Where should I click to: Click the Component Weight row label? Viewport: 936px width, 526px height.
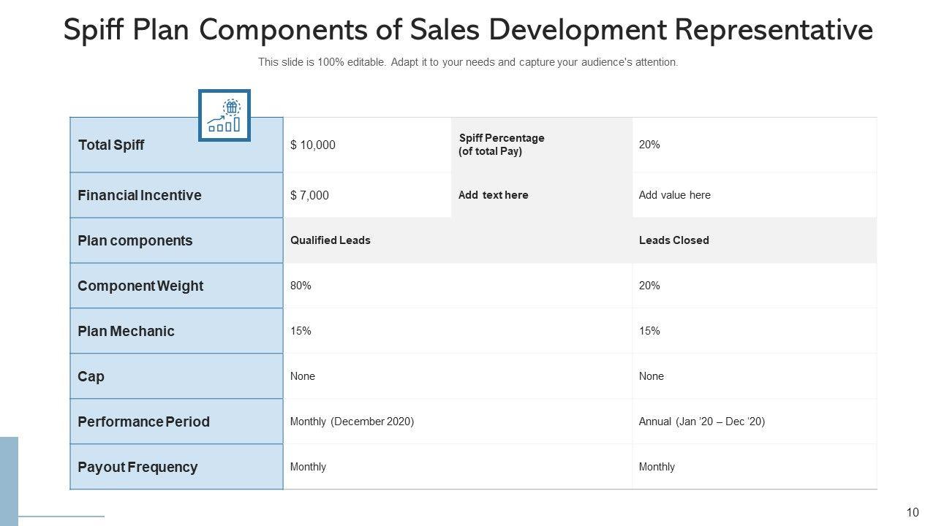140,286
